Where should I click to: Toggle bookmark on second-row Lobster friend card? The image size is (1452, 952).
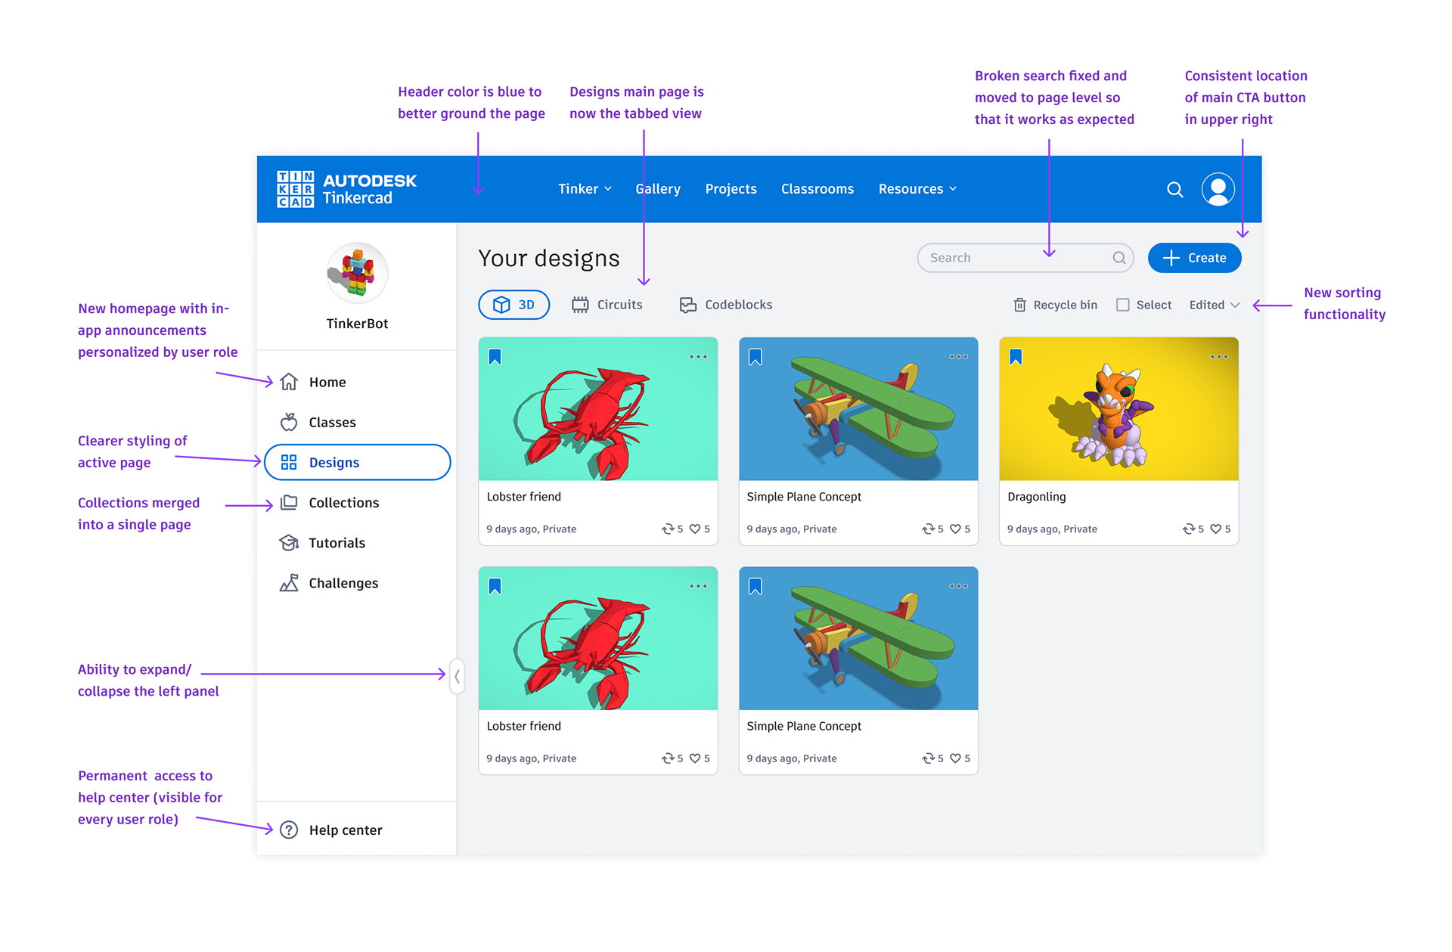coord(495,586)
